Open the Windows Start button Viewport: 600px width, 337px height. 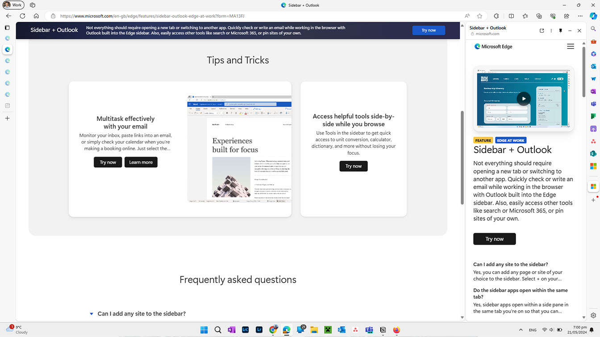point(204,330)
